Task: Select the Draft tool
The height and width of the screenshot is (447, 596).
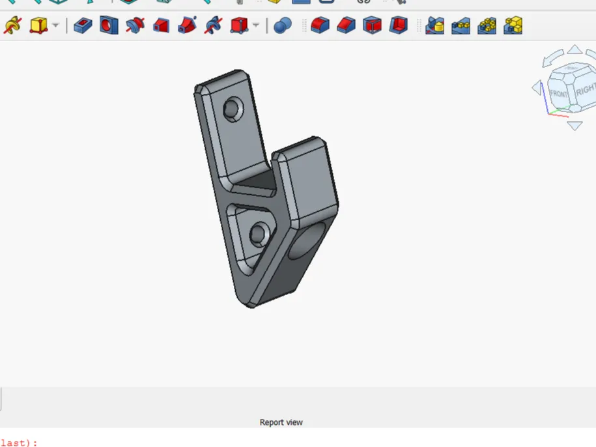Action: coord(372,25)
